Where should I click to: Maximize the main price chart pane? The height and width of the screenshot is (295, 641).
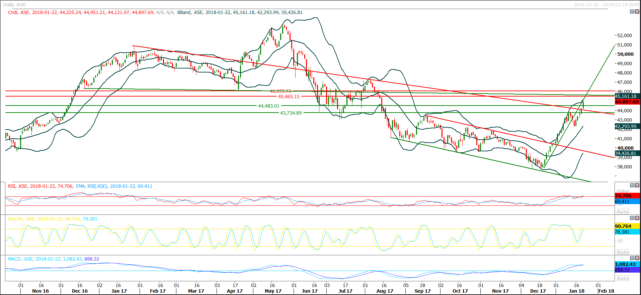632,11
